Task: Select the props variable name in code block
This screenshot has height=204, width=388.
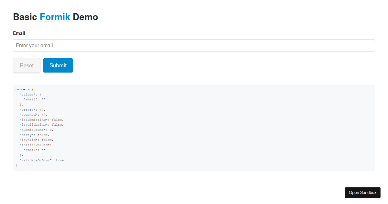Action: tap(20, 89)
